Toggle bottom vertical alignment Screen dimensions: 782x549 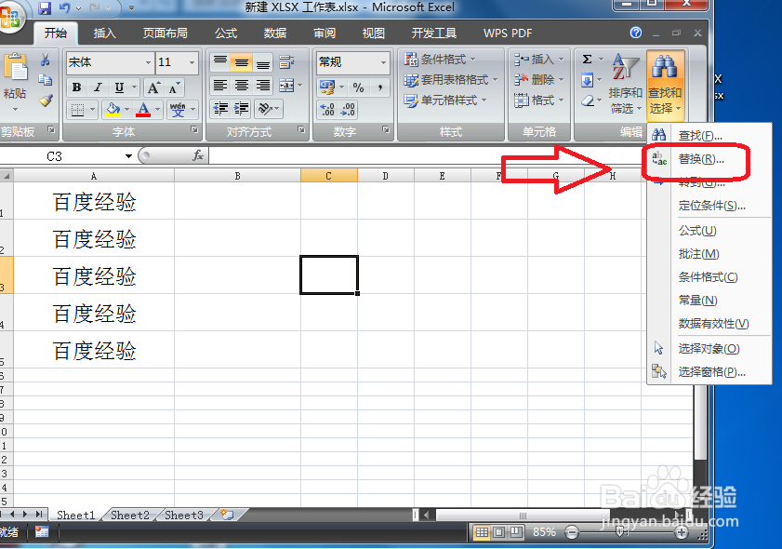(263, 62)
